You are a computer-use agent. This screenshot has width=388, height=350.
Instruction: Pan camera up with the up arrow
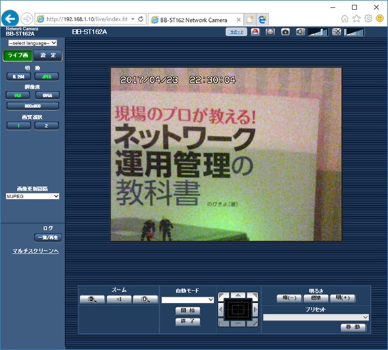[238, 295]
